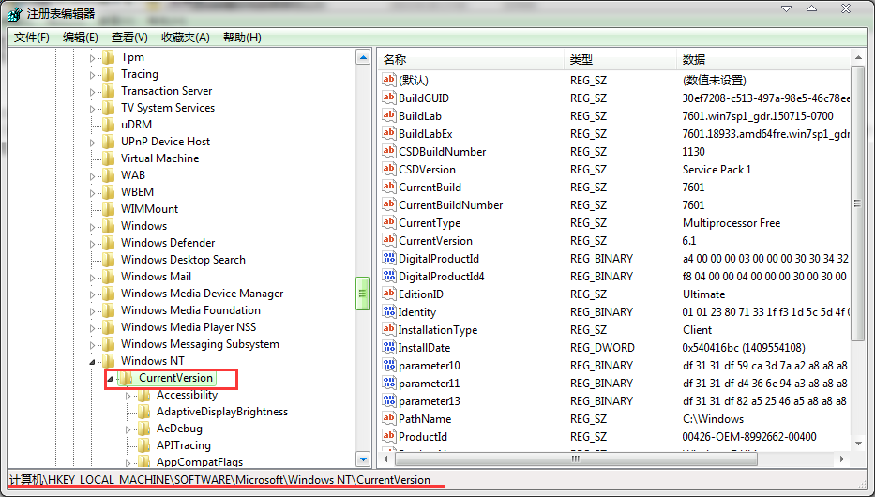The height and width of the screenshot is (497, 875).
Task: Click the uDRM folder icon
Action: pos(109,125)
